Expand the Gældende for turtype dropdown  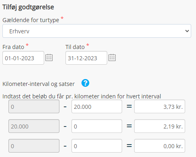[97, 31]
